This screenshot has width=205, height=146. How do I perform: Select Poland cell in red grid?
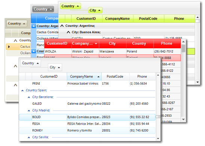(140, 51)
